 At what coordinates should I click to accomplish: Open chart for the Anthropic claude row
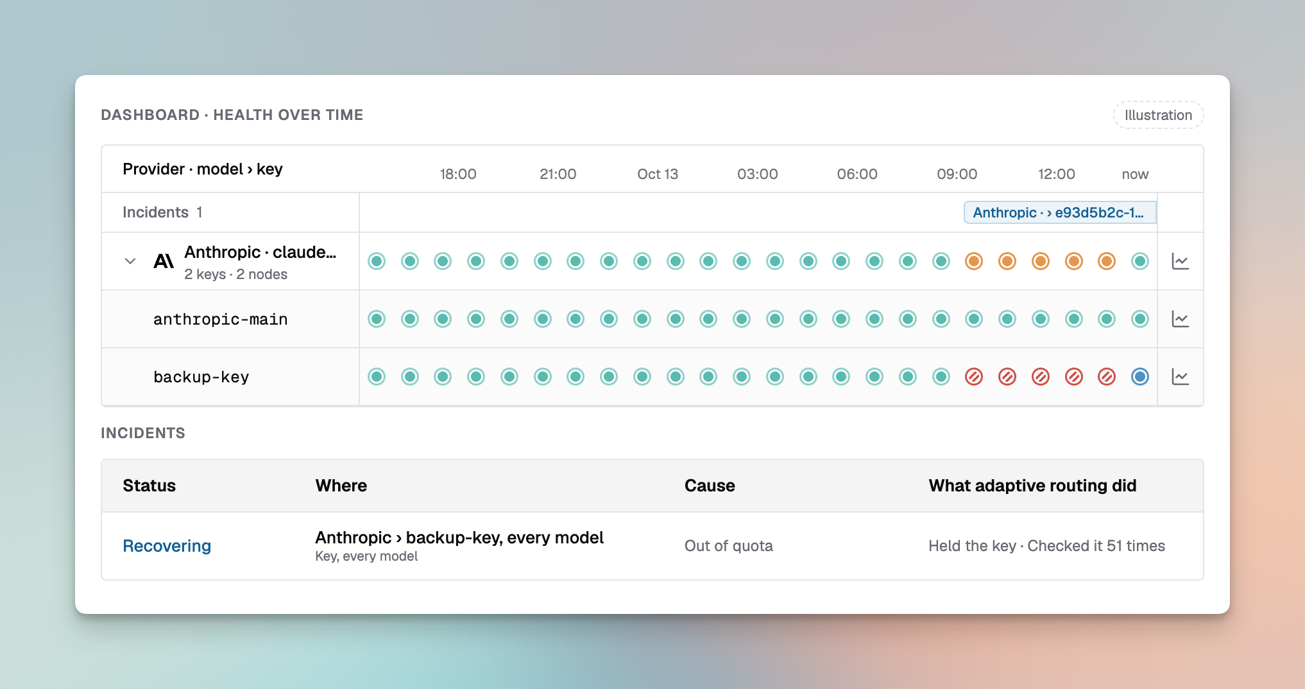(x=1181, y=261)
